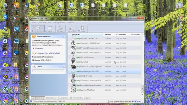Select the Удалить MultiPack icon
This screenshot has width=187, height=105.
click(x=73, y=90)
